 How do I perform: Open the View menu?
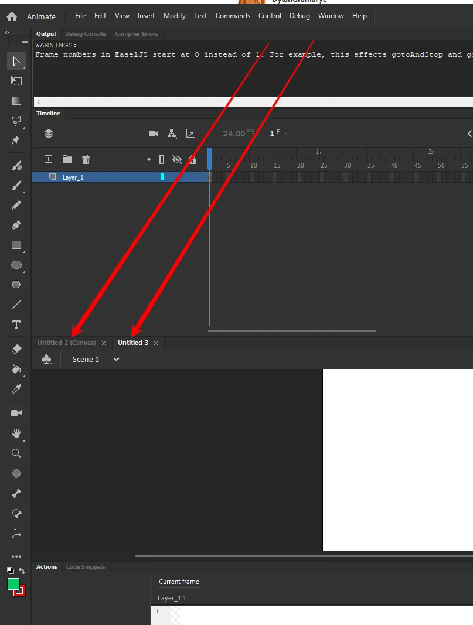(122, 16)
